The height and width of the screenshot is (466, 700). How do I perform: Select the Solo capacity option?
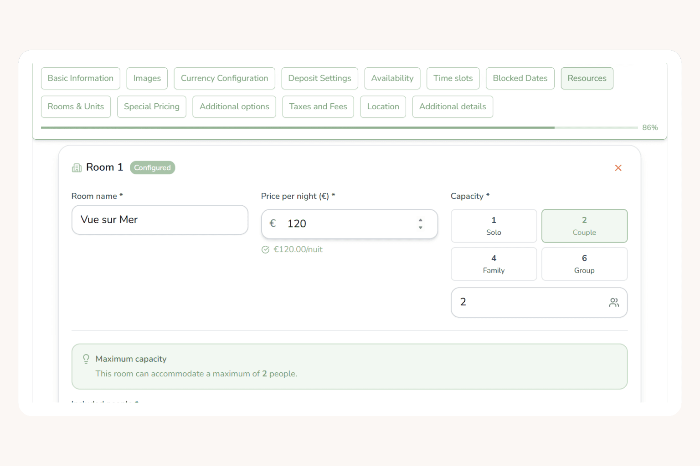coord(494,226)
